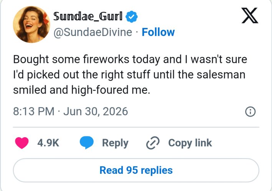Click the tweet text about fireworks
Image resolution: width=272 pixels, height=191 pixels.
[x=130, y=74]
